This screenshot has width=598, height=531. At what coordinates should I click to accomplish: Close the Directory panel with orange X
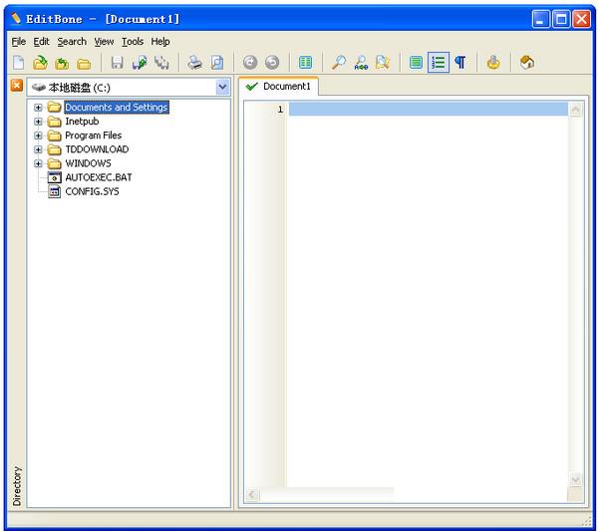pos(17,86)
